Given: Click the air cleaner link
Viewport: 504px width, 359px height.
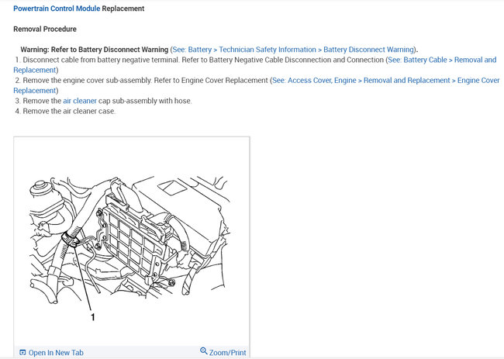Looking at the screenshot, I should pyautogui.click(x=80, y=101).
